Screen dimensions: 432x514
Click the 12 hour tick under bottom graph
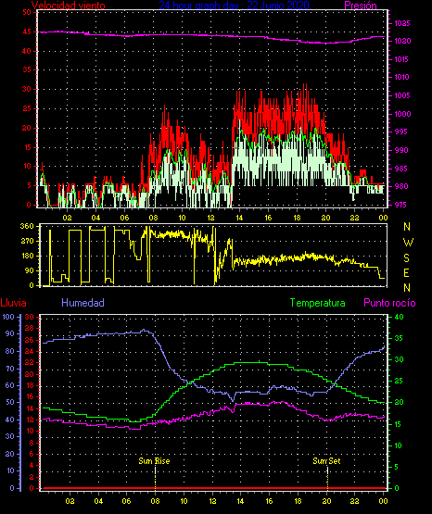212,501
